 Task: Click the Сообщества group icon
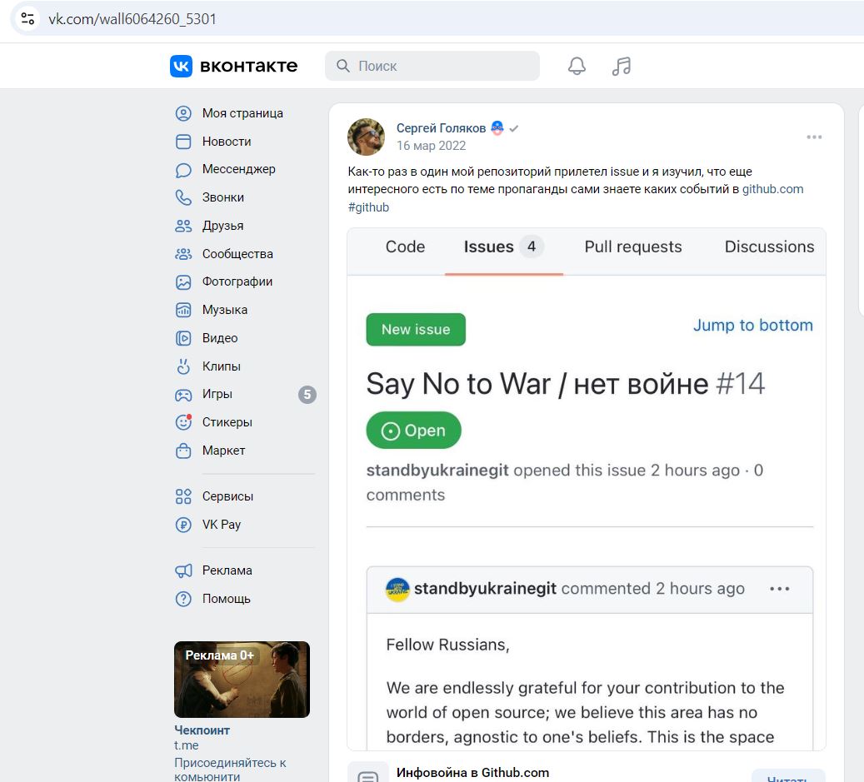point(183,254)
